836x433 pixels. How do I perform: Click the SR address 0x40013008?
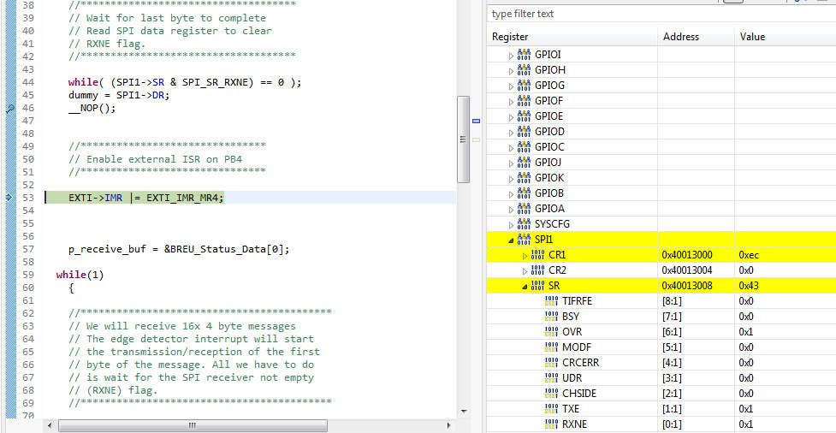[x=687, y=287]
